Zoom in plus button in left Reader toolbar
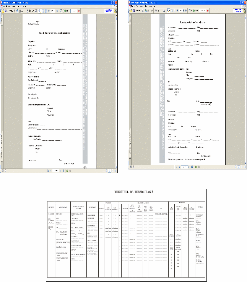 point(57,11)
